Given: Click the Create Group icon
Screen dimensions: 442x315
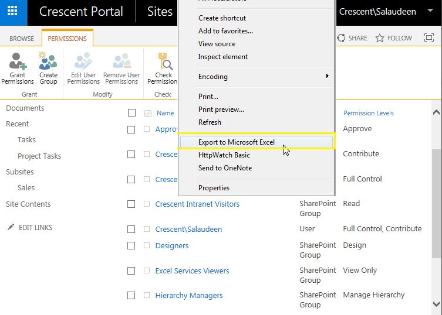Looking at the screenshot, I should 48,61.
